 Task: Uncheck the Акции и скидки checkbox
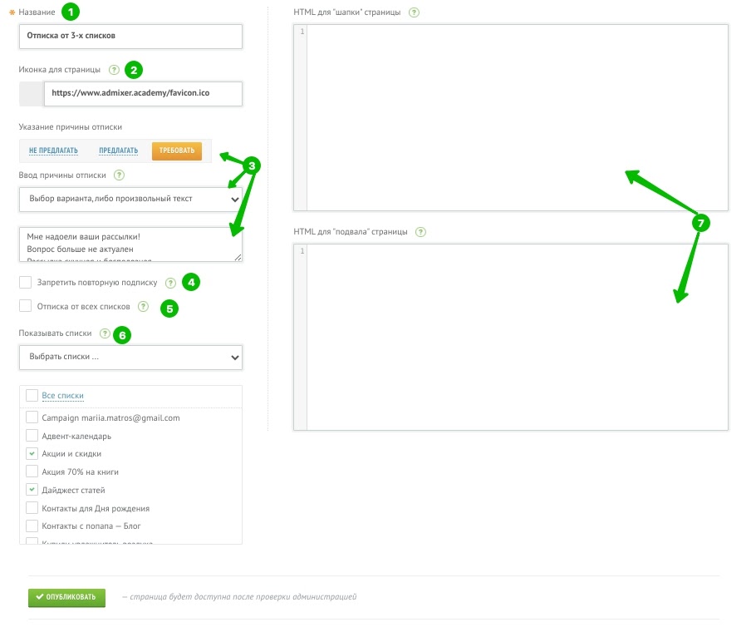32,454
